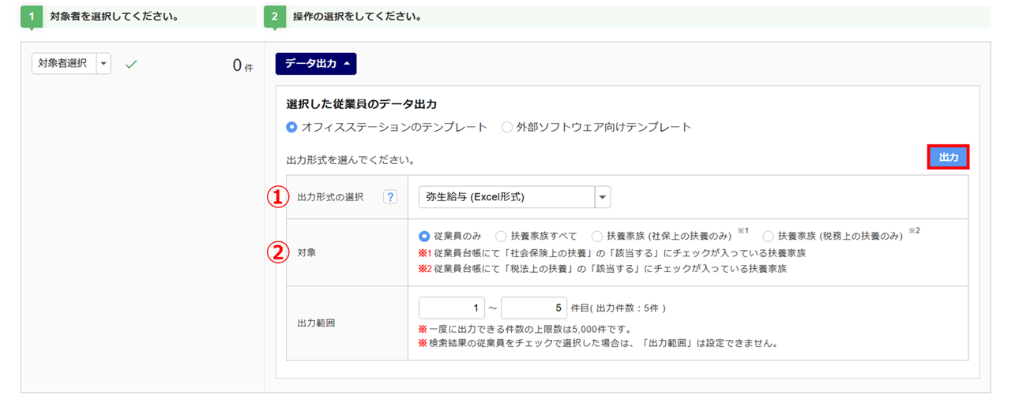Click the green checkmark beside 対象者選択
The image size is (1011, 399).
pyautogui.click(x=131, y=65)
